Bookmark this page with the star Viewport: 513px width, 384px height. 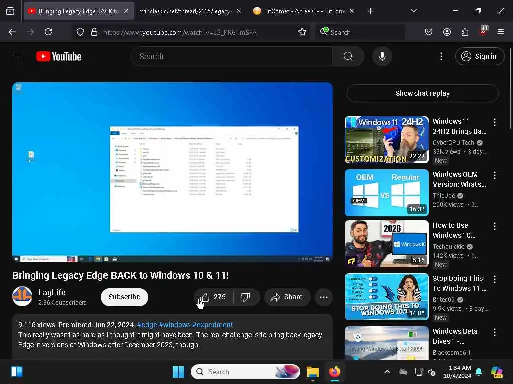coord(302,32)
